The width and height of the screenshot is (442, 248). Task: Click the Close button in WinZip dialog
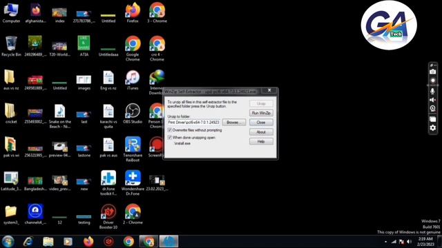pyautogui.click(x=261, y=123)
